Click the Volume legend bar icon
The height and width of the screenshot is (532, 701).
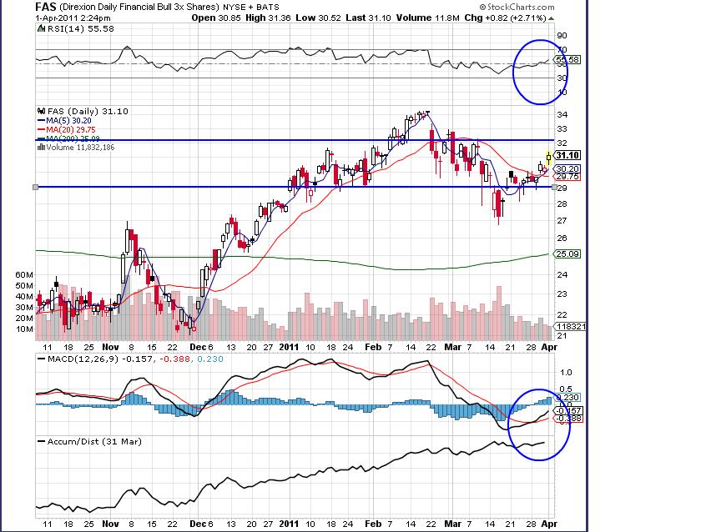click(40, 147)
